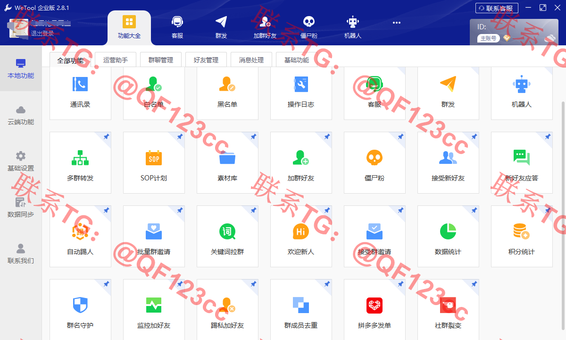Viewport: 566px width, 340px height.
Task: Click the 主账号 badge
Action: [x=489, y=38]
